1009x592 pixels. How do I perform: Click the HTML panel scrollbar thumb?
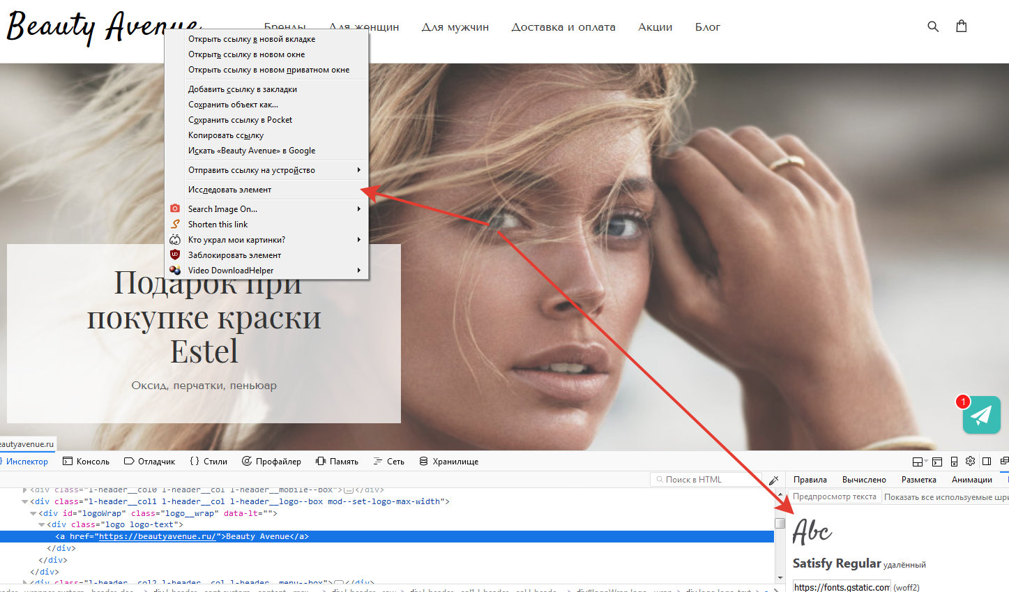780,523
